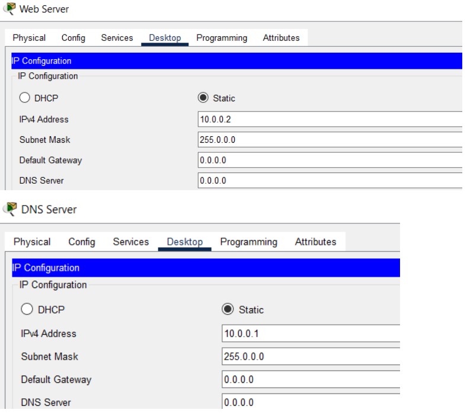Select DHCP radio in DNS Server window
The height and width of the screenshot is (413, 467).
click(x=27, y=309)
